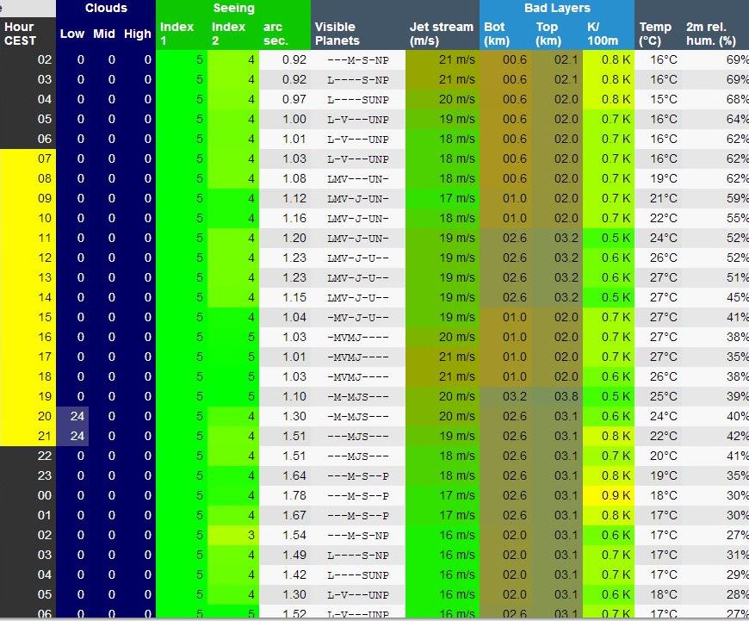Click the Seeing group header
The image size is (749, 621).
coord(233,9)
